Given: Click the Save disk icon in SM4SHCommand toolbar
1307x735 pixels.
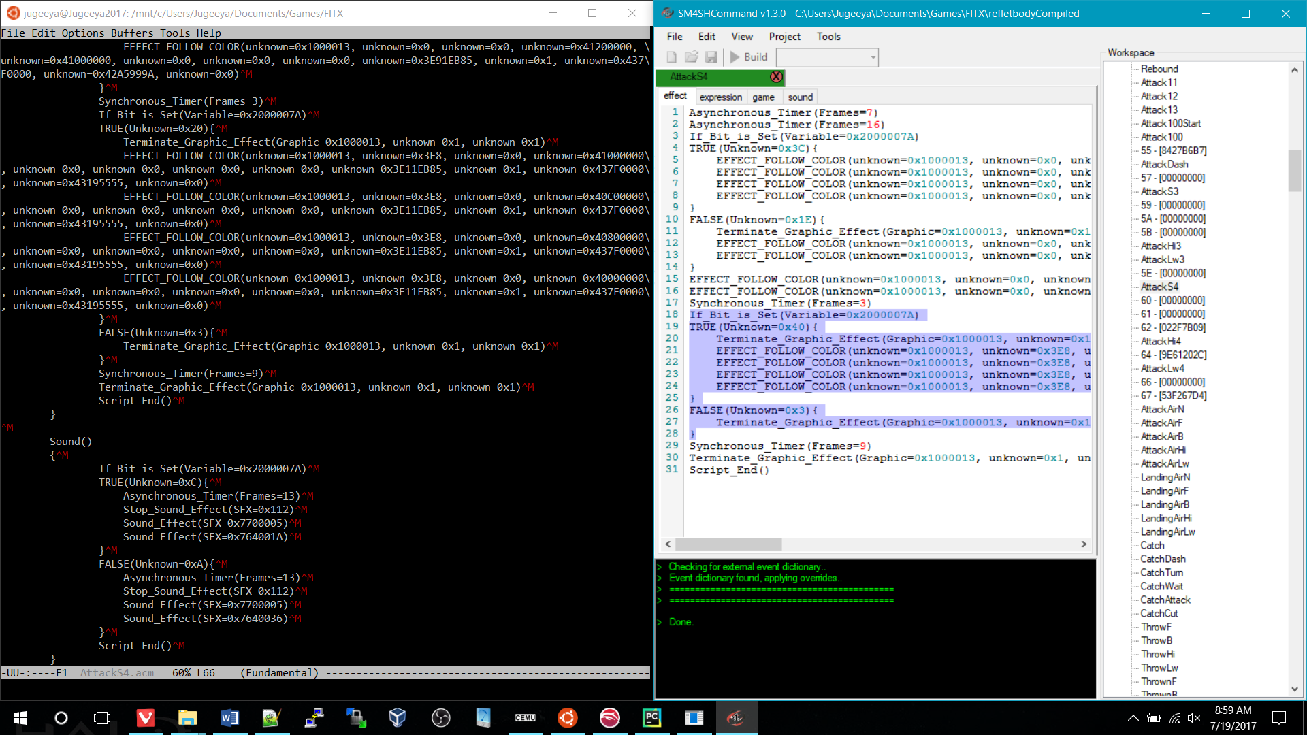Looking at the screenshot, I should coord(711,57).
